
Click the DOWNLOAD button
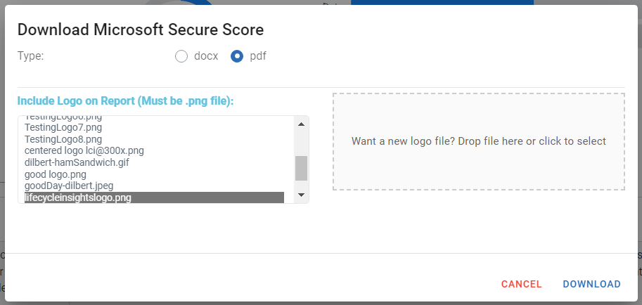tap(591, 284)
